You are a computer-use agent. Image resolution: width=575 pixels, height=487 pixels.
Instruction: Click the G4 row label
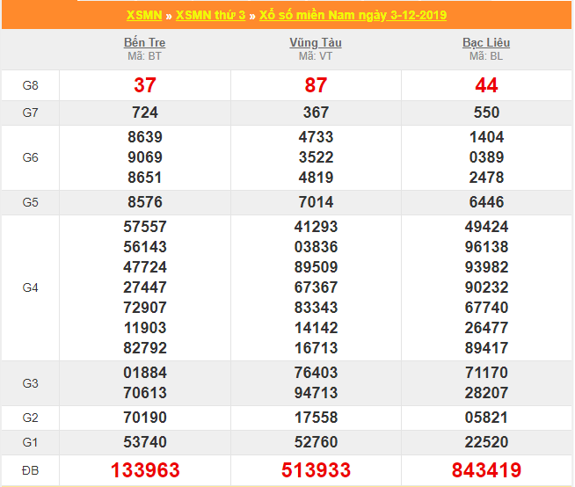pos(31,287)
